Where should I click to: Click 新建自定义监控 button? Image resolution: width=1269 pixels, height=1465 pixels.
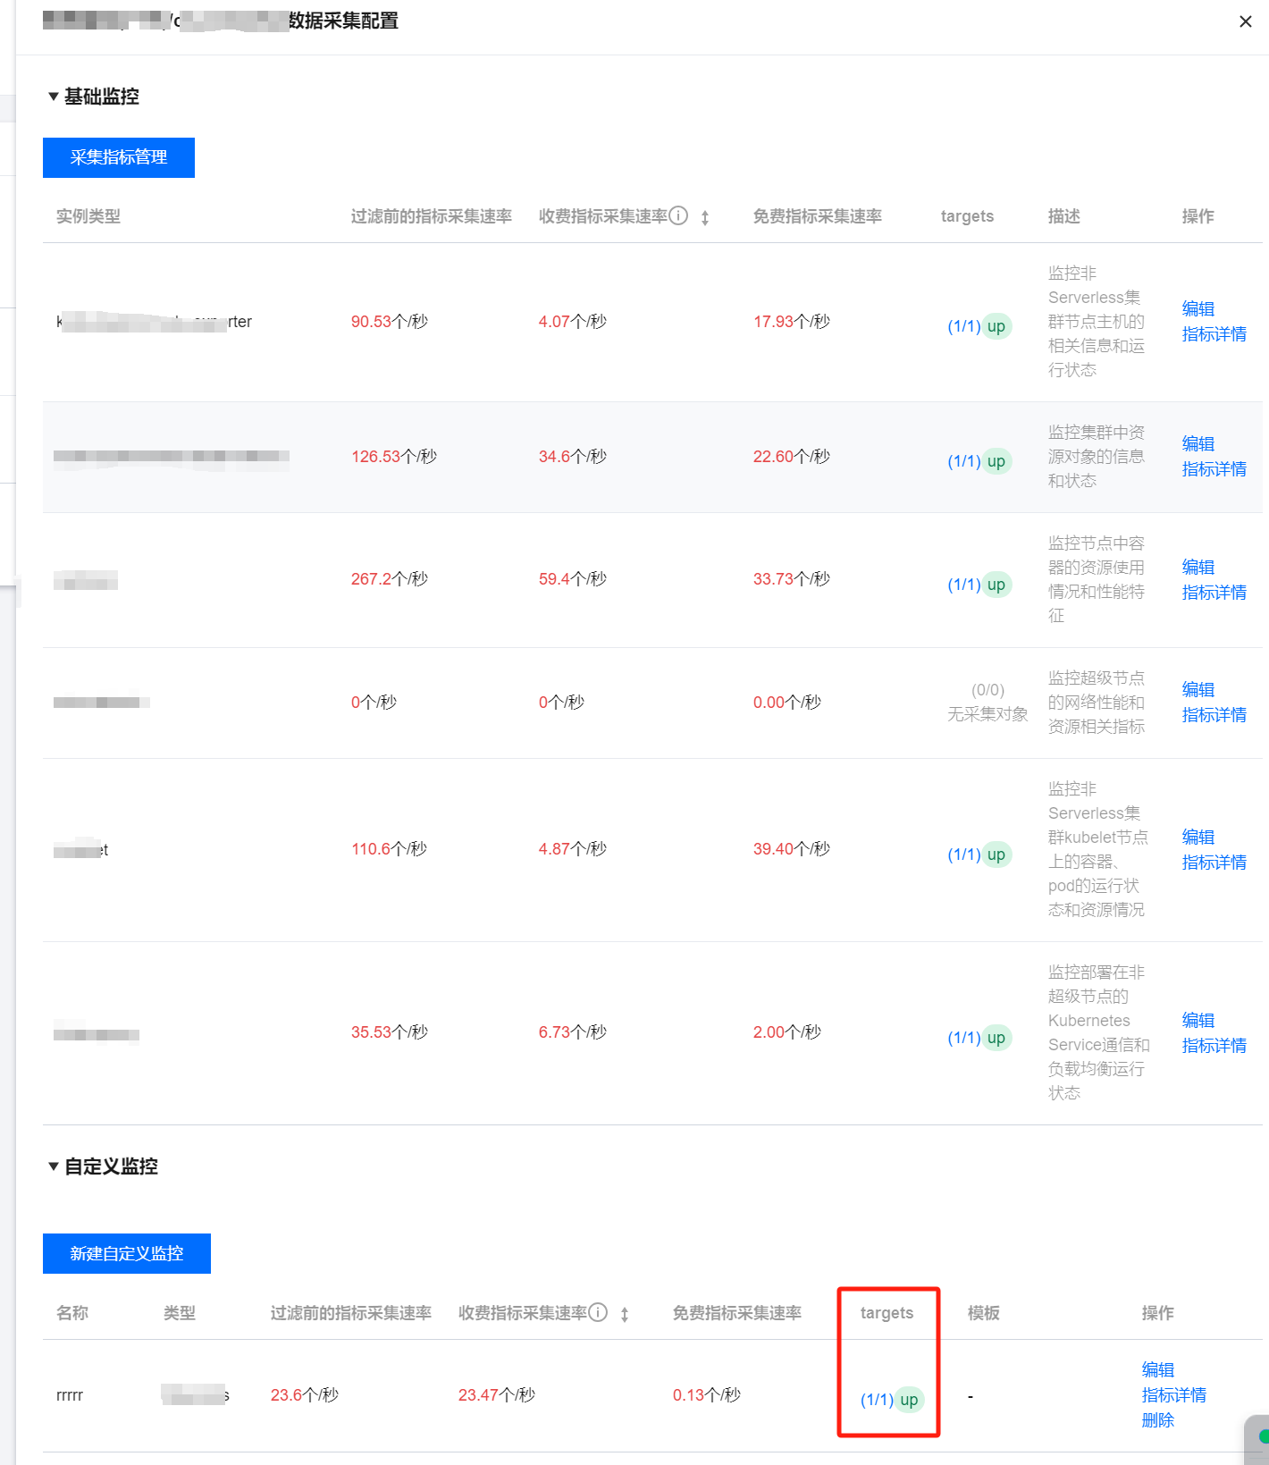point(127,1253)
